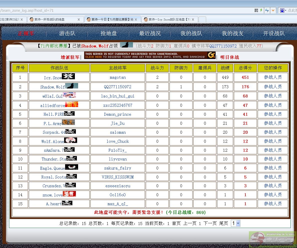Image resolution: width=297 pixels, height=248 pixels.
Task: Open the 最近战况 navigation menu item
Action: 150,33
